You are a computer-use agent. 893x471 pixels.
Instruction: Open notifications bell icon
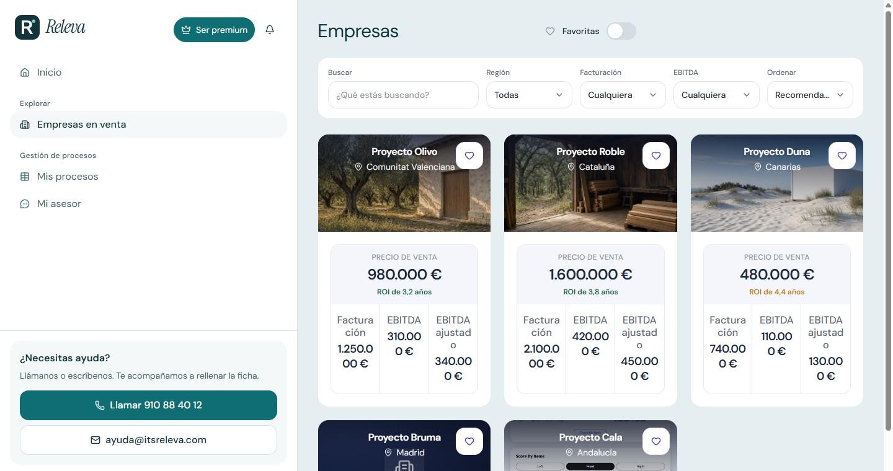tap(270, 30)
